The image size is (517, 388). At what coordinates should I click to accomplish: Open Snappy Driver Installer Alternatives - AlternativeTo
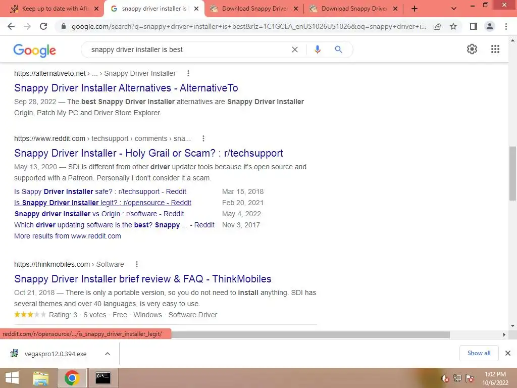[126, 88]
